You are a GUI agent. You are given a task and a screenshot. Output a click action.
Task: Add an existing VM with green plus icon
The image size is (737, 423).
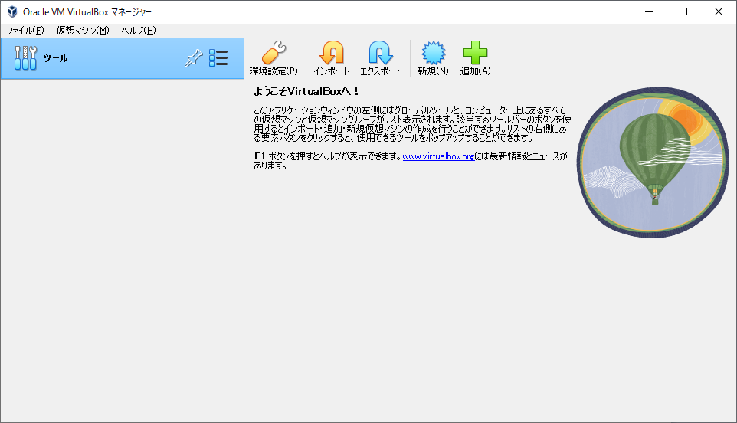click(475, 58)
